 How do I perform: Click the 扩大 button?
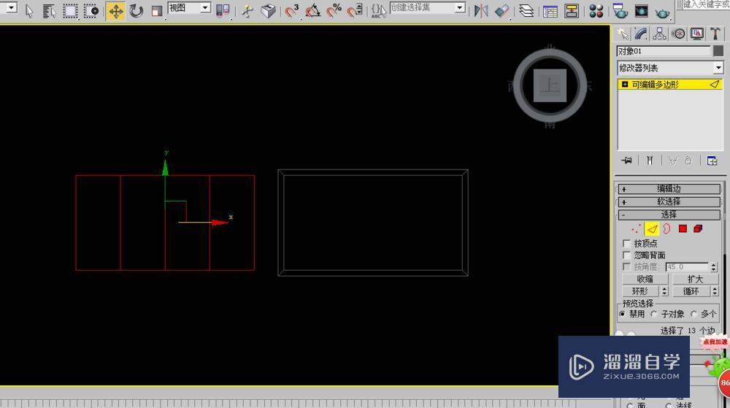695,279
